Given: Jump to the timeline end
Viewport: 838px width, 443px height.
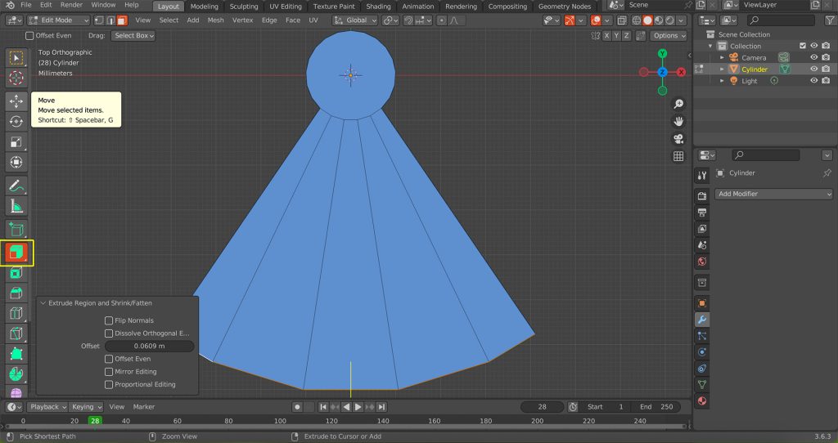Looking at the screenshot, I should click(381, 407).
